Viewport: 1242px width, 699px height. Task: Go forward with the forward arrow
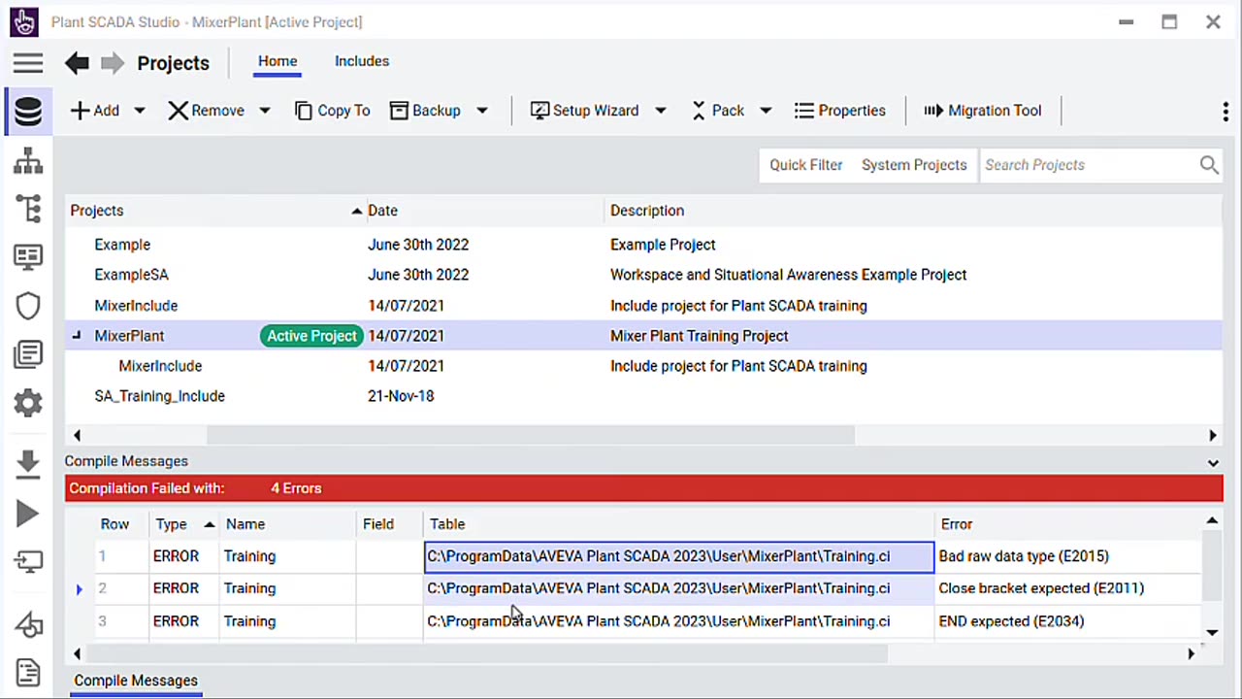pos(113,63)
